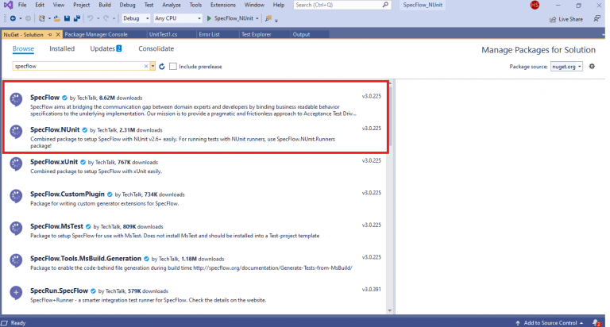Open the Extensions menu

pyautogui.click(x=222, y=5)
